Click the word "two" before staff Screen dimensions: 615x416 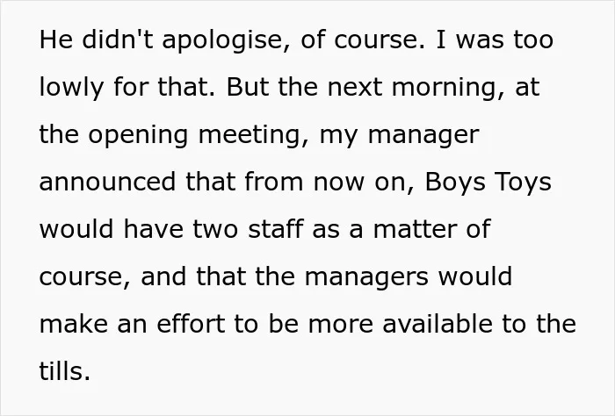point(215,230)
